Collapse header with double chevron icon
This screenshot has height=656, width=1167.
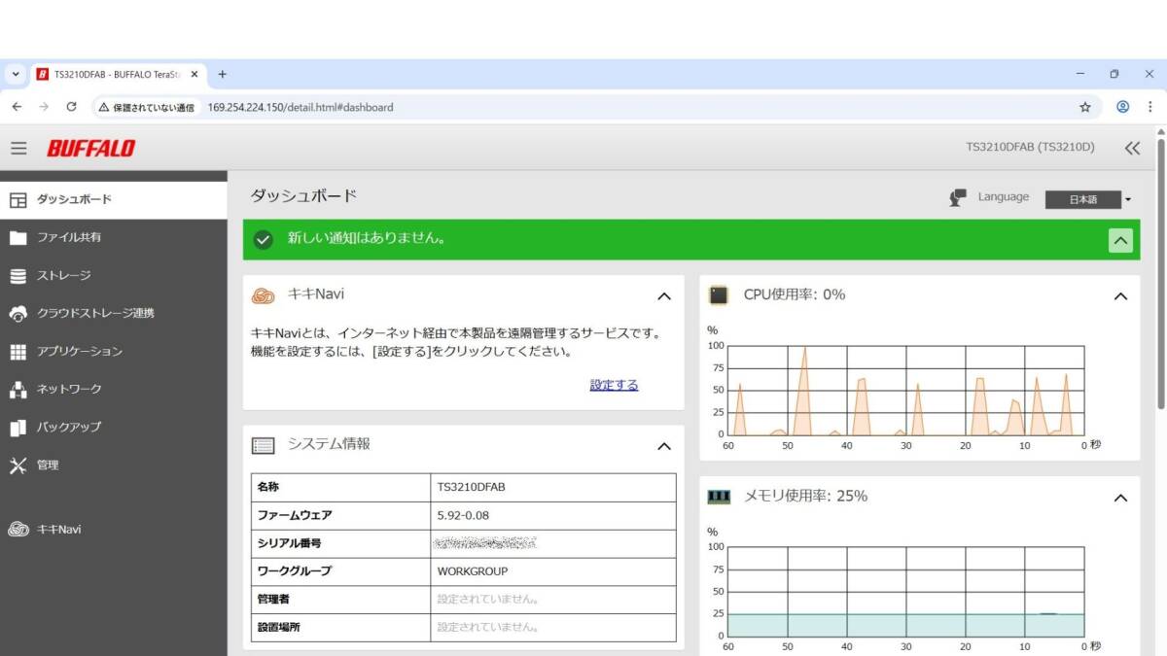click(x=1132, y=148)
